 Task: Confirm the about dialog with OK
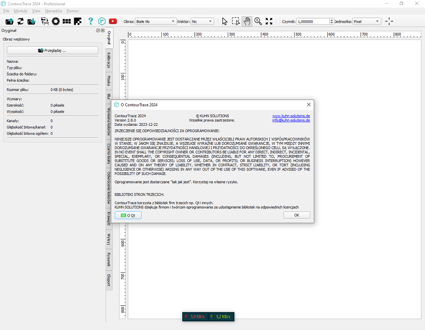click(297, 215)
